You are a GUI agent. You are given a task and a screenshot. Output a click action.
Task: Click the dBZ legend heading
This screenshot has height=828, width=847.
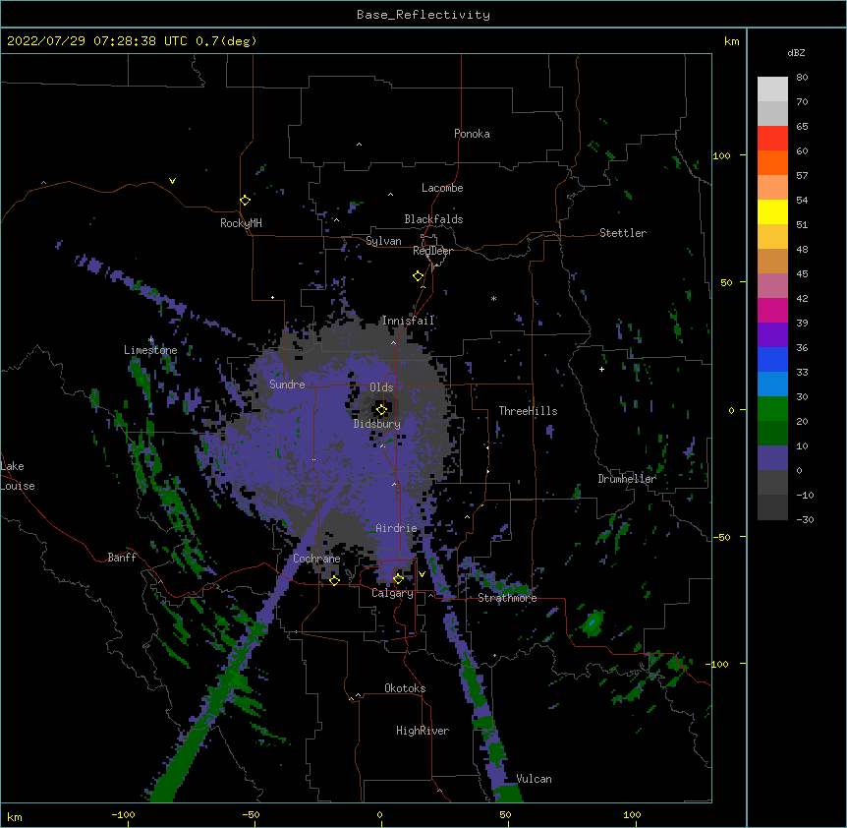click(796, 53)
